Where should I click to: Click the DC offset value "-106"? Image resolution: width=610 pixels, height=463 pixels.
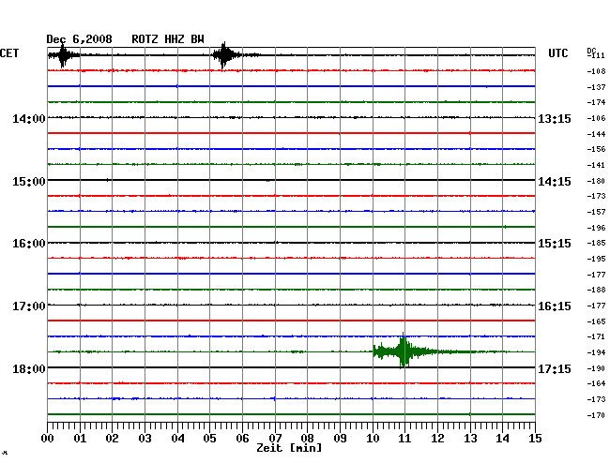click(x=596, y=118)
